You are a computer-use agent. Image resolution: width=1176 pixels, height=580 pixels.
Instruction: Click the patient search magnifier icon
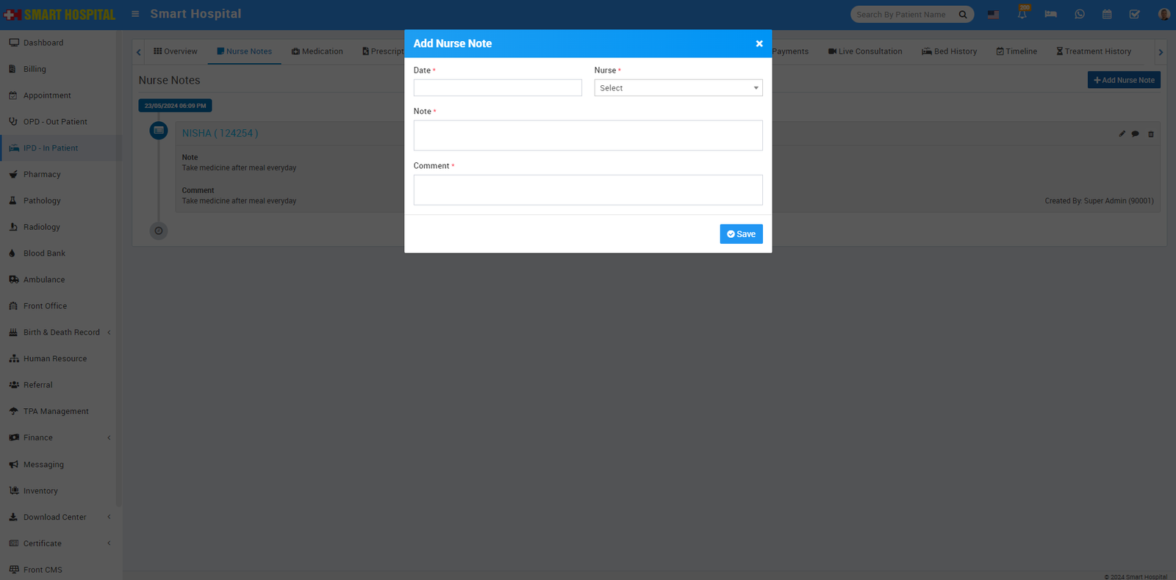pyautogui.click(x=963, y=15)
